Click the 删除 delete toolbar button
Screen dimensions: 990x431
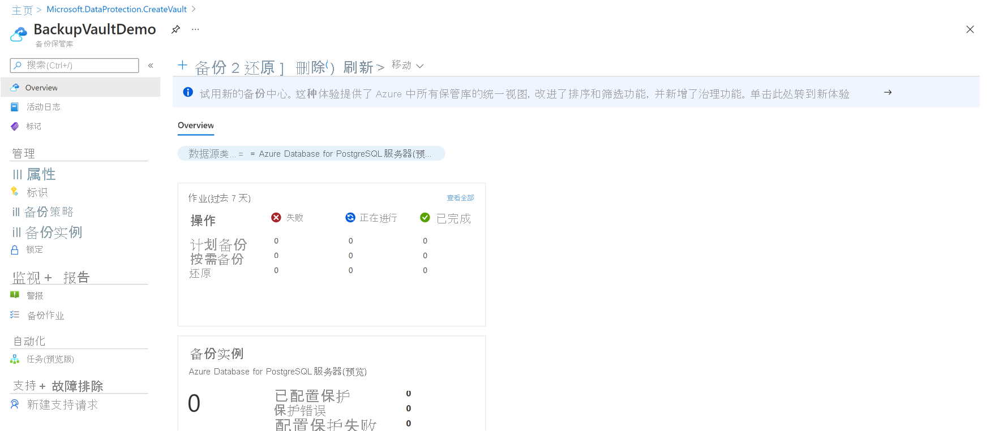[311, 67]
